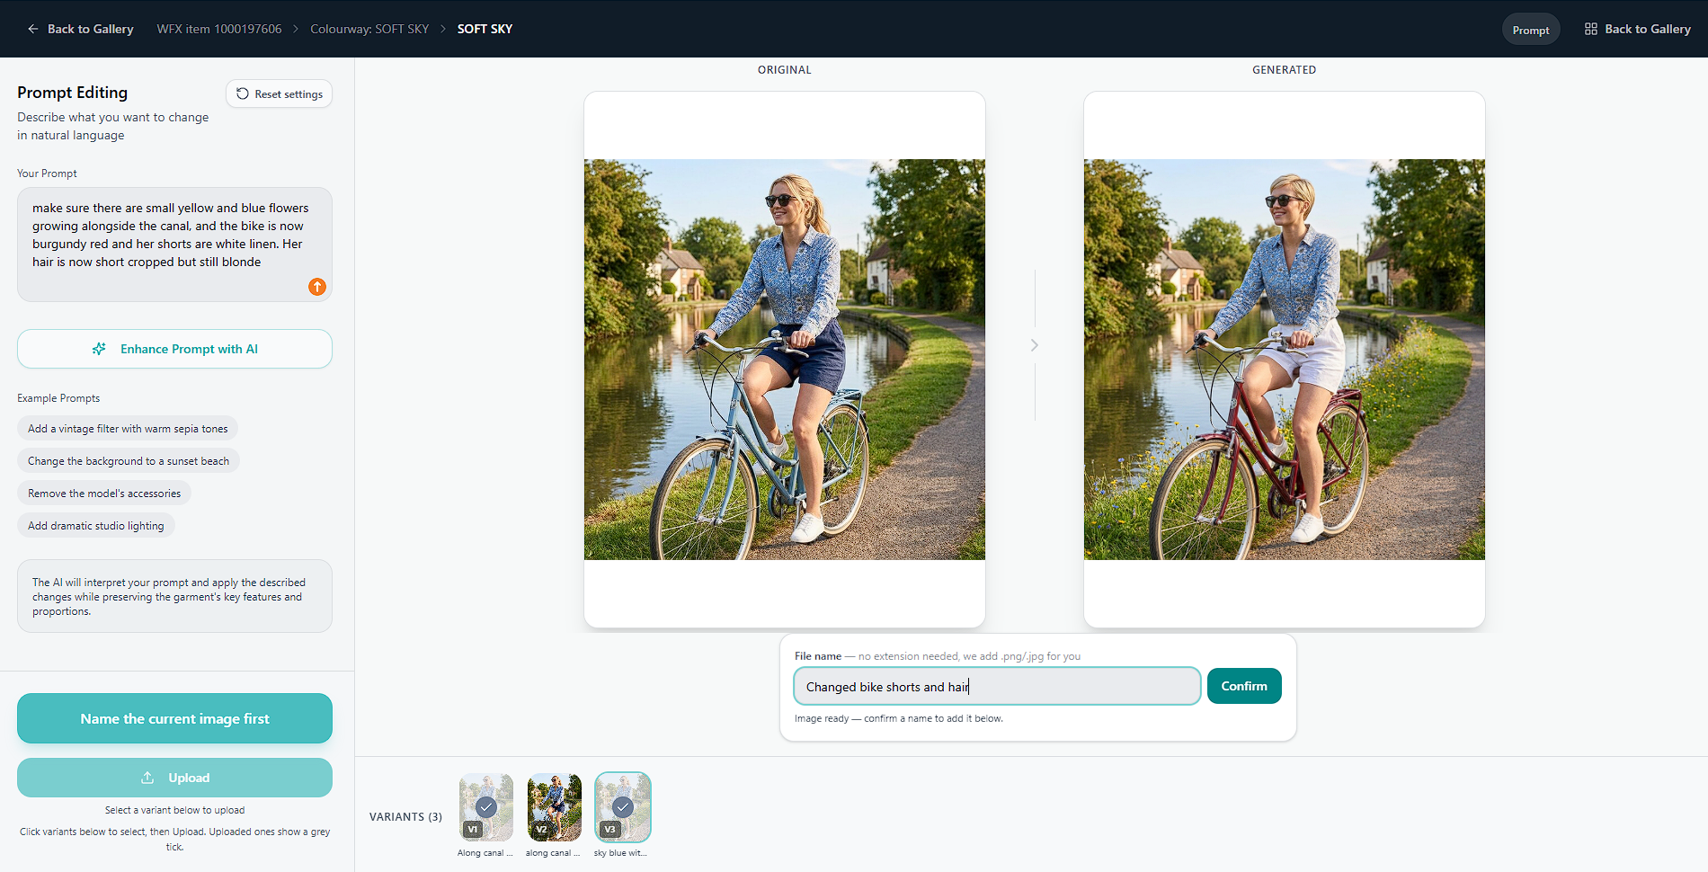This screenshot has height=872, width=1708.
Task: Pick 'Remove the model's accessories' example
Action: coord(104,494)
